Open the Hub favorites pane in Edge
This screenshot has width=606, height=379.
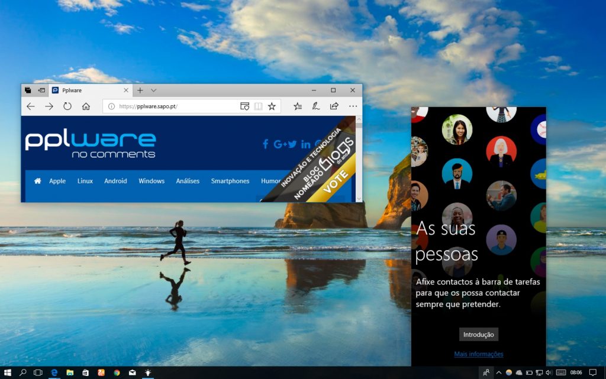pyautogui.click(x=297, y=106)
